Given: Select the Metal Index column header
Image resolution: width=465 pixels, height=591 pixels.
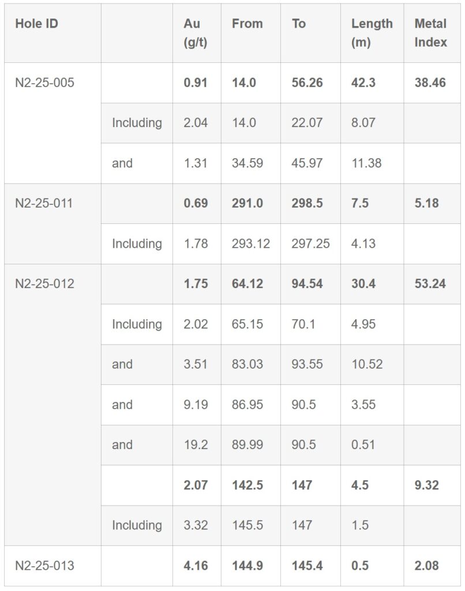Looking at the screenshot, I should click(430, 33).
